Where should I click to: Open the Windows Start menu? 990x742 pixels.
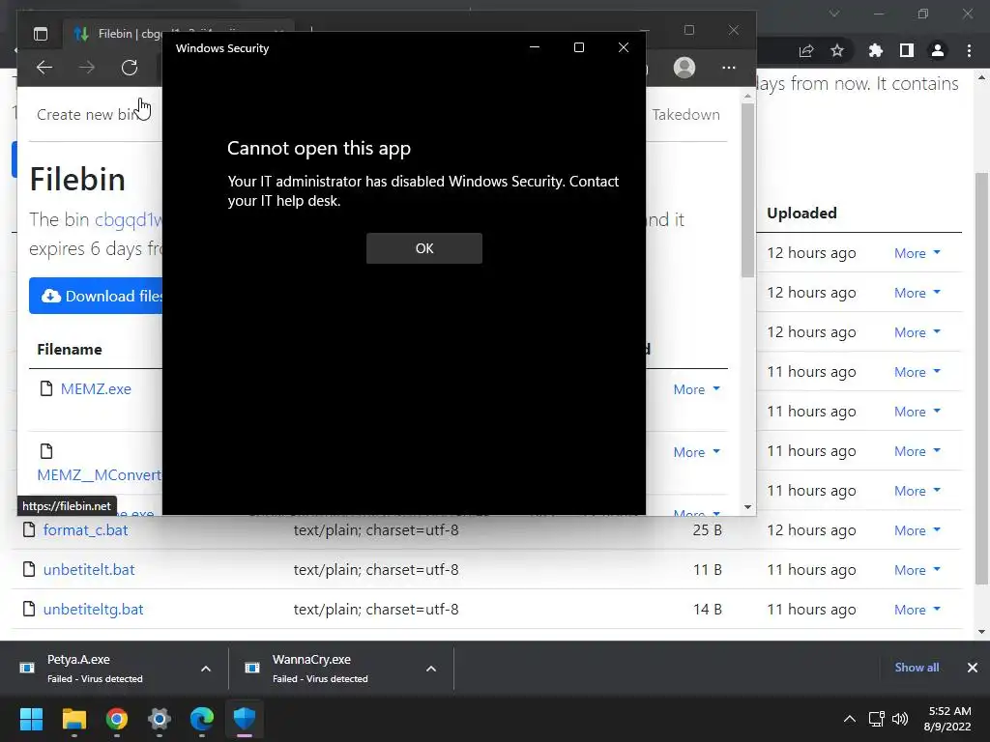(x=32, y=719)
